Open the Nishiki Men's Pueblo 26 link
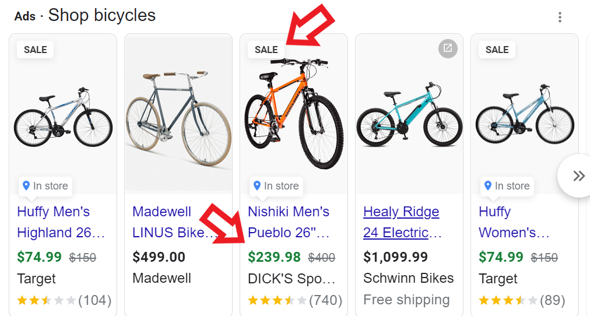 (x=289, y=222)
